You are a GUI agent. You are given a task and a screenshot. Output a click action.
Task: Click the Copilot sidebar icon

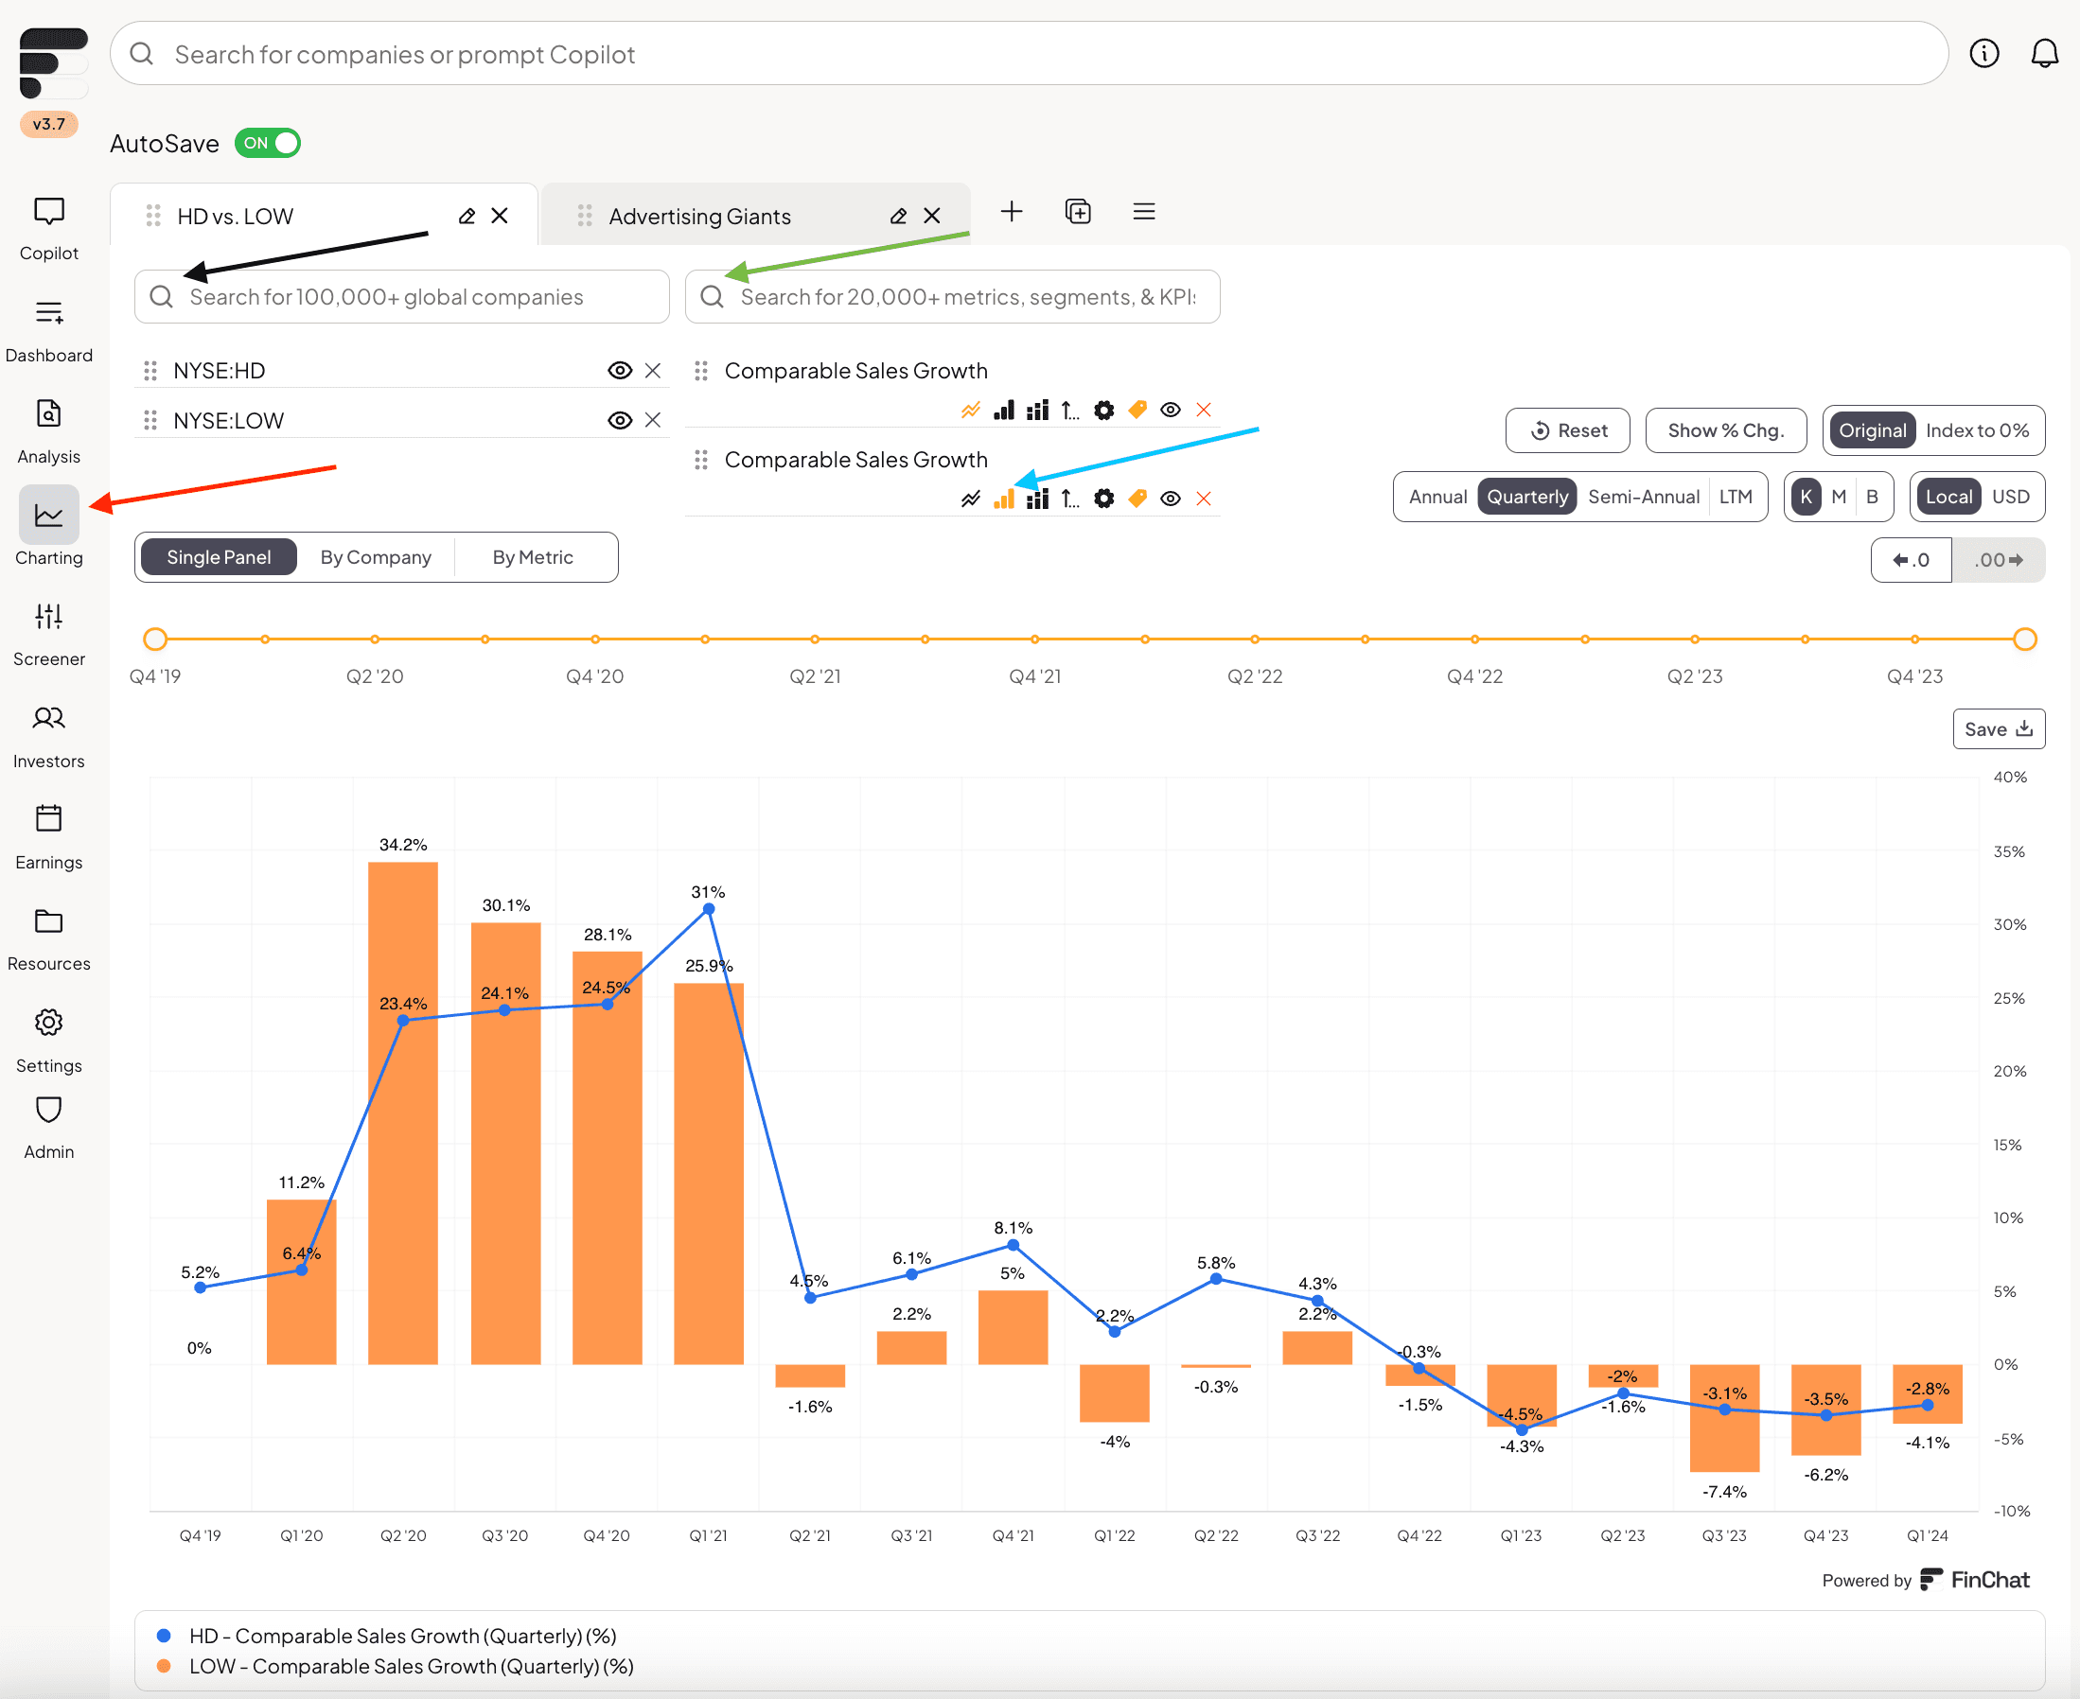tap(48, 209)
